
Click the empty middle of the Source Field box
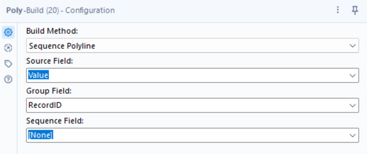(190, 75)
